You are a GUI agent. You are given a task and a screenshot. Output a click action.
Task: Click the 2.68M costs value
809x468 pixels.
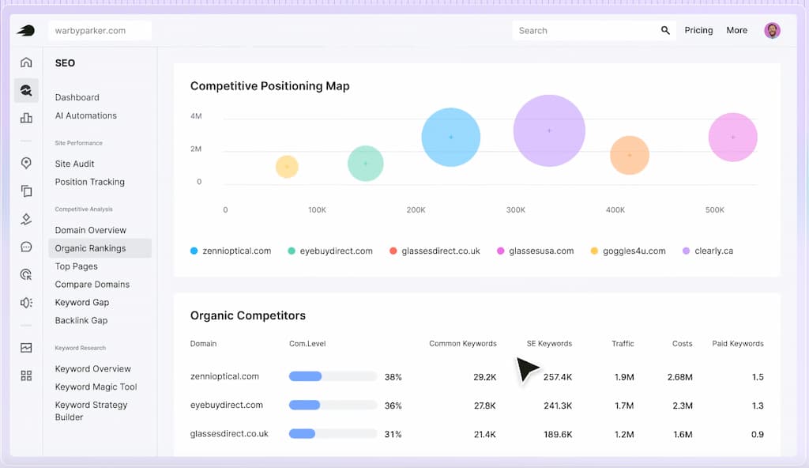pos(680,377)
